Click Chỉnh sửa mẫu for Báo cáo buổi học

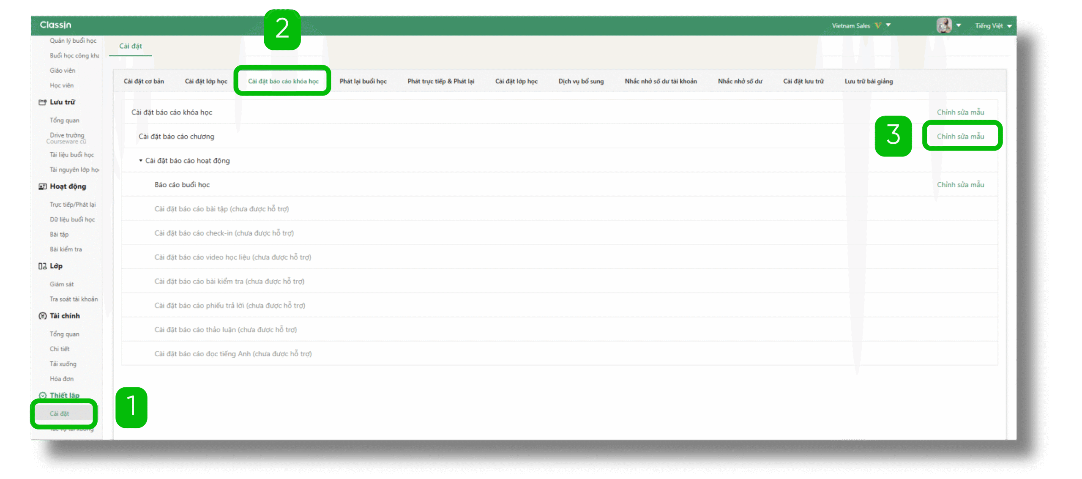[960, 185]
